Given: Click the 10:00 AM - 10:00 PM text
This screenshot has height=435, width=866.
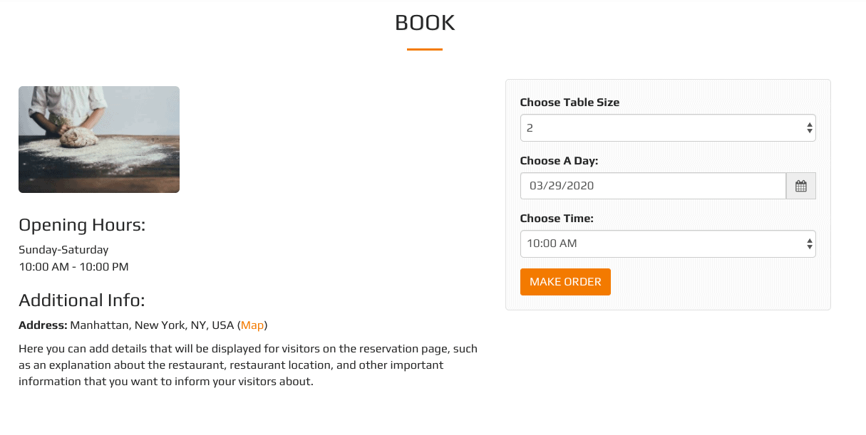Looking at the screenshot, I should [x=73, y=267].
